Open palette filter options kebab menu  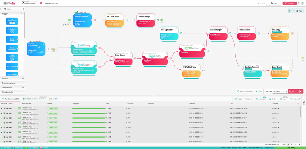tap(23, 9)
